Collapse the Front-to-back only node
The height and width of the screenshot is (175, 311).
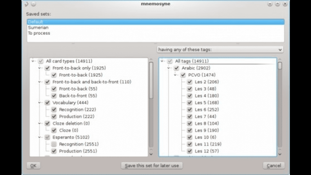39,68
